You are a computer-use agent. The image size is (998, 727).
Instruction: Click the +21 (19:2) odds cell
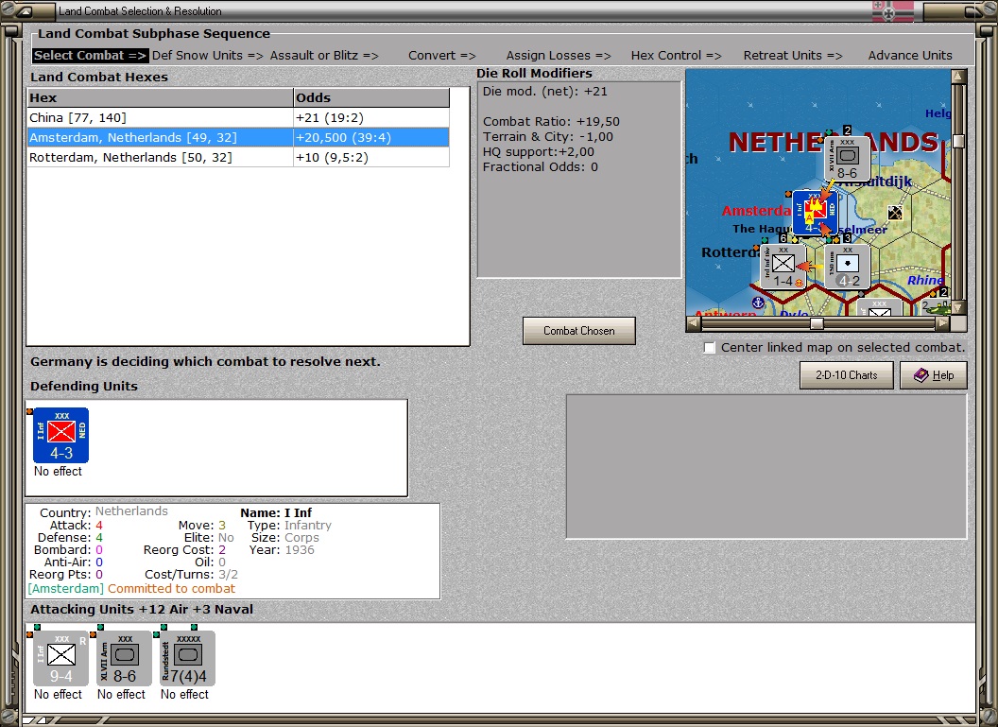tap(371, 118)
